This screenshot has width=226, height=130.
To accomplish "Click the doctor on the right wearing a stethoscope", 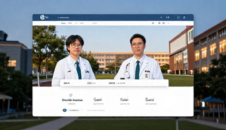I will [139, 57].
